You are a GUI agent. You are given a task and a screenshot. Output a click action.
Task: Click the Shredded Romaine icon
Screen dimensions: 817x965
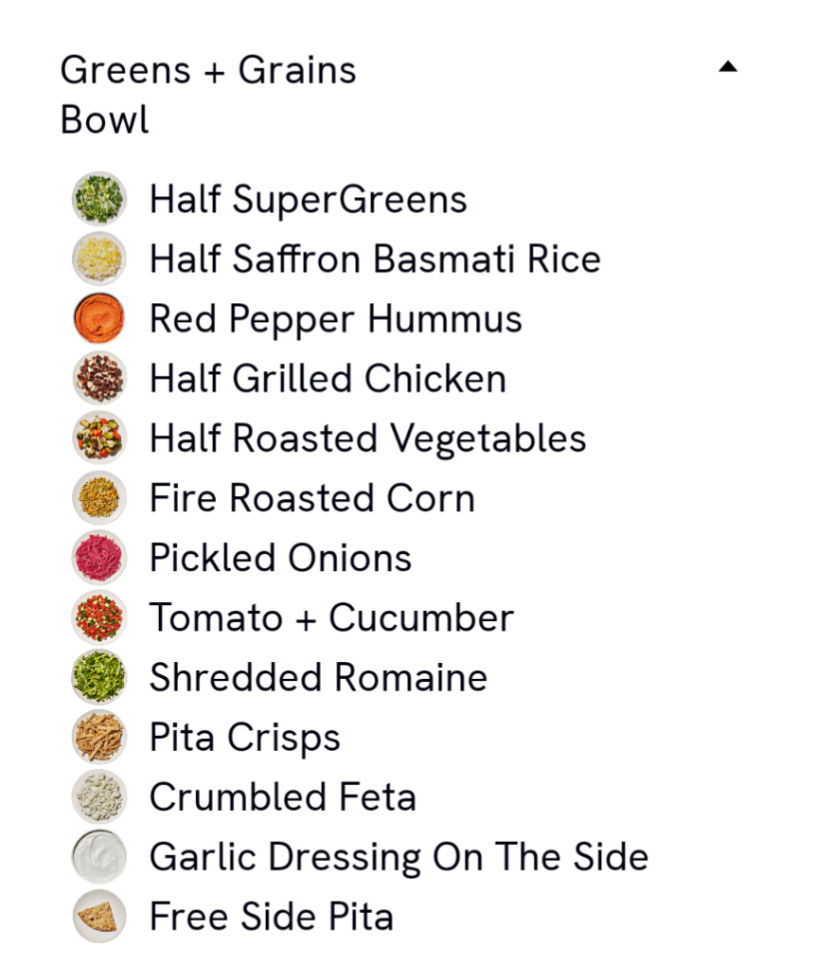click(99, 677)
